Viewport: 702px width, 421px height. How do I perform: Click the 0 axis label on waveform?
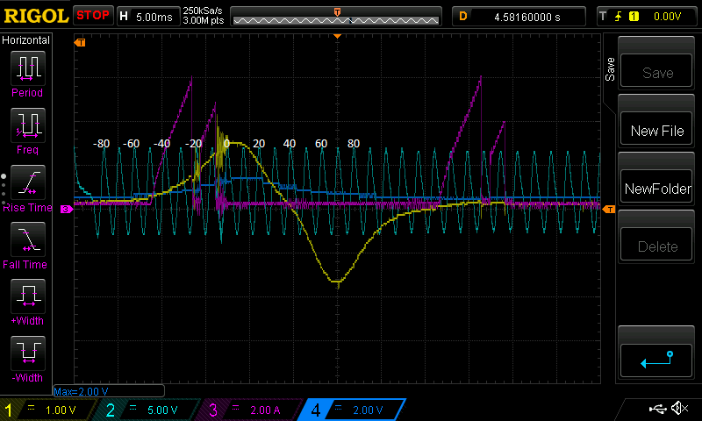tap(226, 144)
